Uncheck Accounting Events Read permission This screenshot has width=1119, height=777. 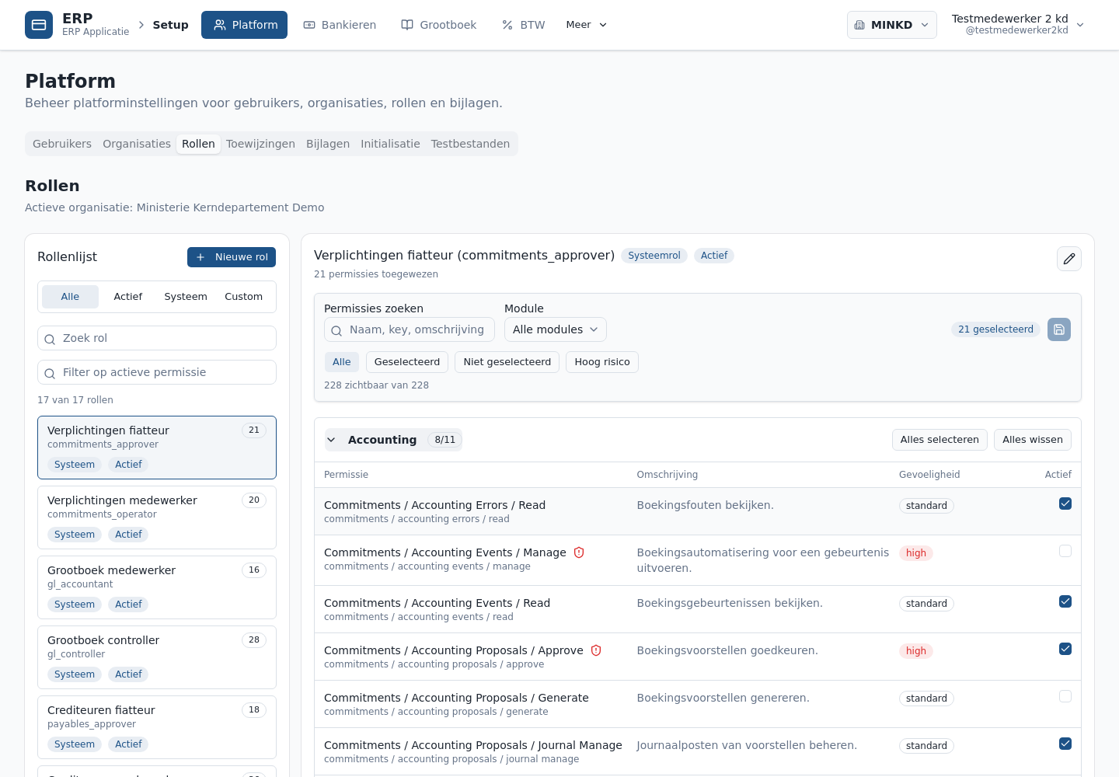coord(1065,601)
